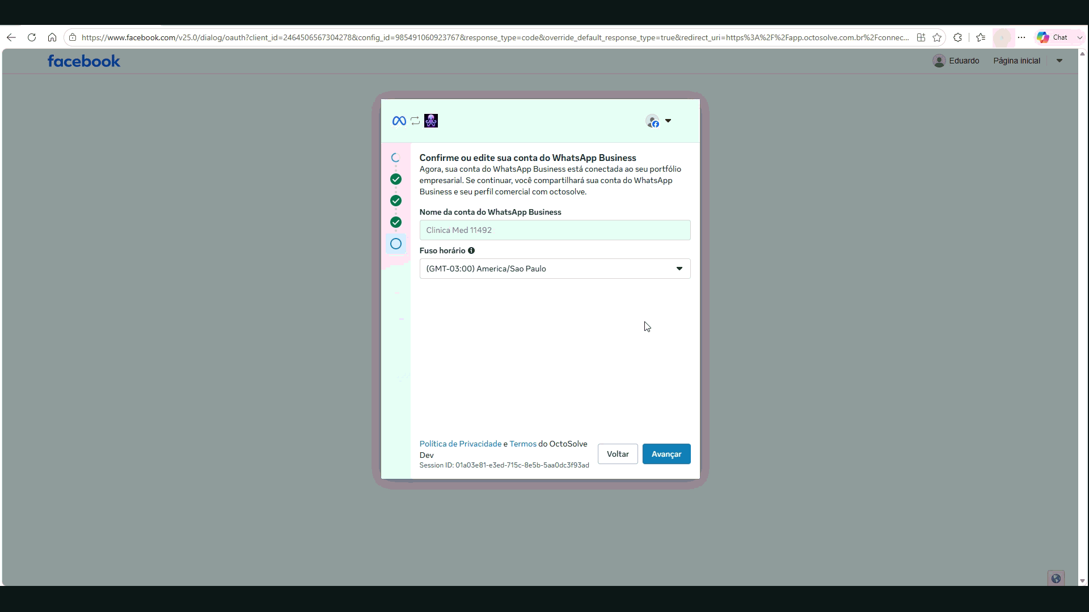This screenshot has width=1089, height=612.
Task: Open account switcher in dialog header
Action: (x=659, y=121)
